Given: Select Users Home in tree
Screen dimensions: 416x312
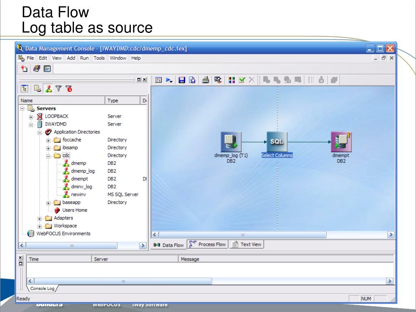Looking at the screenshot, I should 75,210.
